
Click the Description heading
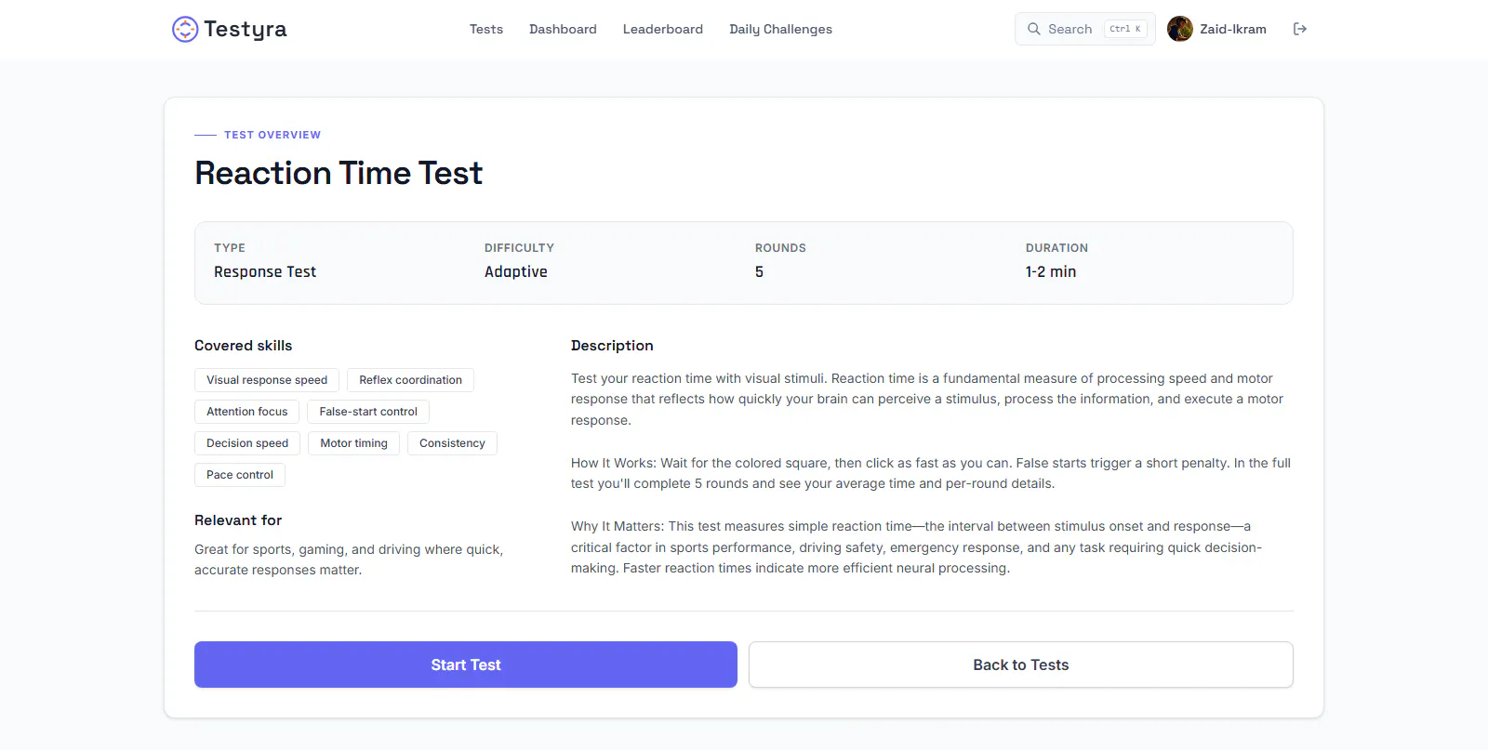click(612, 346)
